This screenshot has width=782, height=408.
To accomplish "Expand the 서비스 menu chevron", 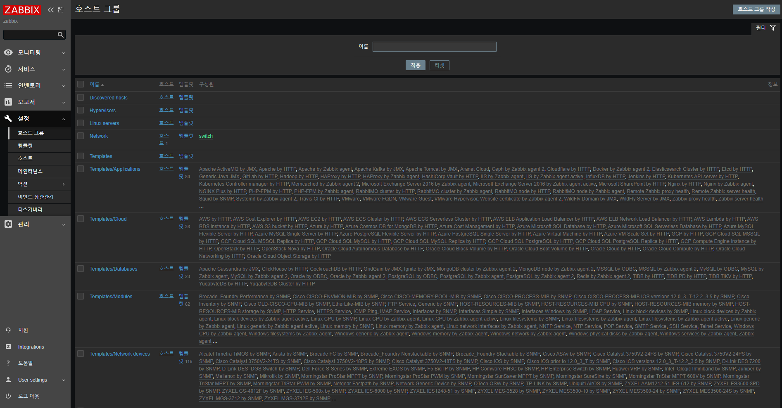I will pyautogui.click(x=64, y=69).
